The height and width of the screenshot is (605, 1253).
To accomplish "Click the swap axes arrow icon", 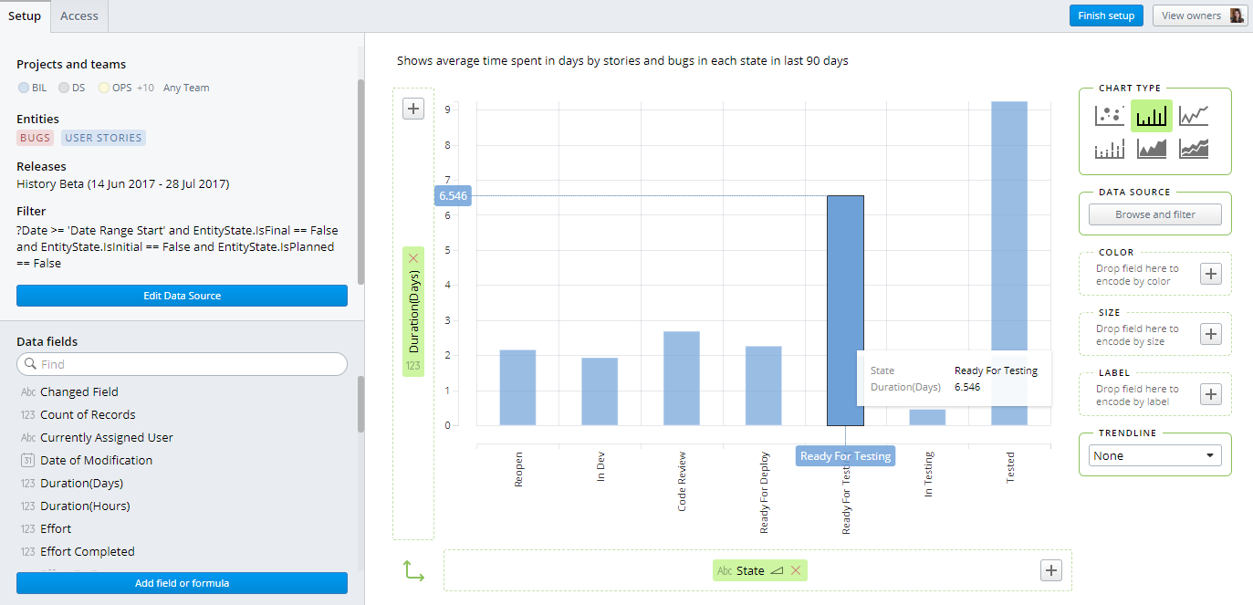I will pyautogui.click(x=414, y=569).
